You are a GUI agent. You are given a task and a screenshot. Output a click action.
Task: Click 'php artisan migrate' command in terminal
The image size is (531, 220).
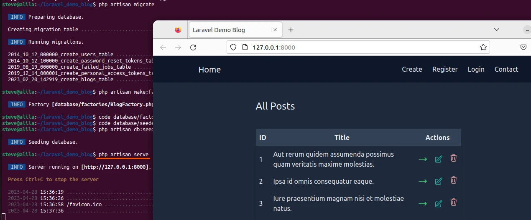[126, 5]
